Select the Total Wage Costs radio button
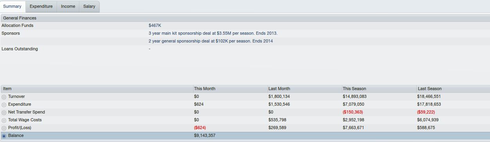 pos(4,120)
